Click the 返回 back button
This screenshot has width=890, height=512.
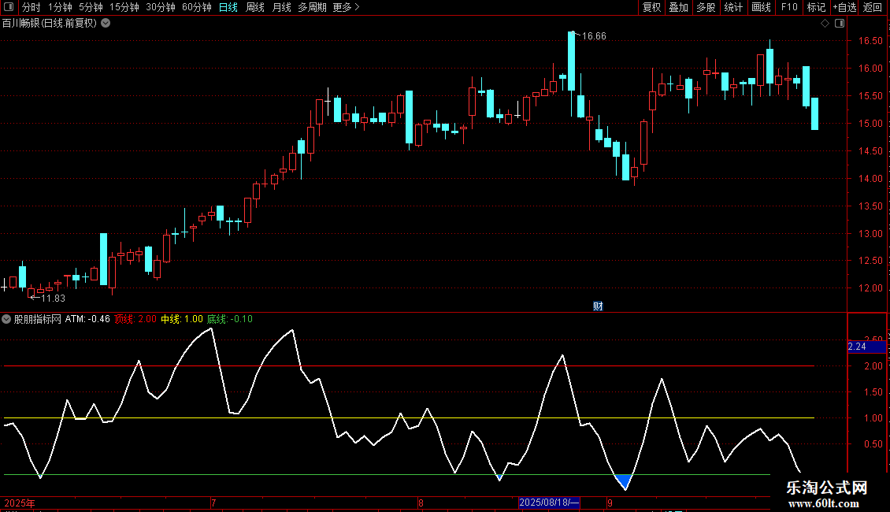[873, 7]
